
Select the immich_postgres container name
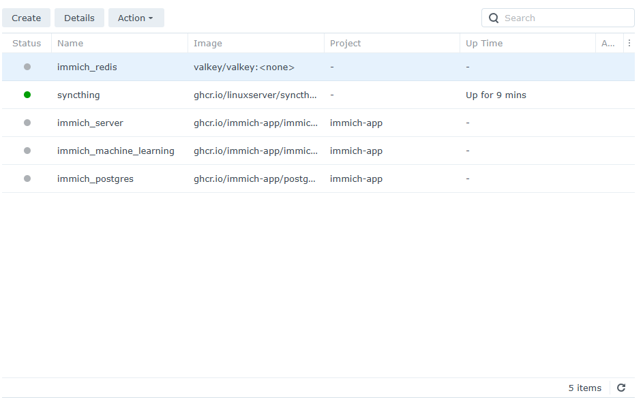[x=95, y=178]
